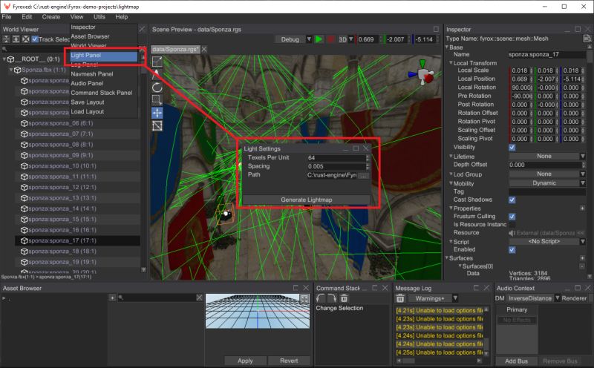Image resolution: width=594 pixels, height=368 pixels.
Task: Click the Properties add plus button
Action: coord(582,208)
